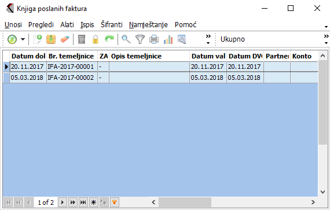Viewport: 330px width, 210px height.
Task: Select the eraser delete icon
Action: pyautogui.click(x=65, y=39)
